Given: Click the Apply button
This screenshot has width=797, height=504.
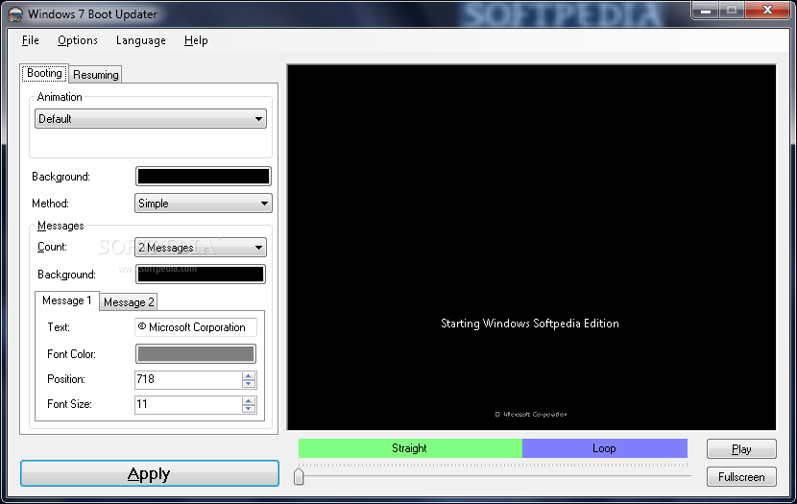Looking at the screenshot, I should pyautogui.click(x=150, y=473).
